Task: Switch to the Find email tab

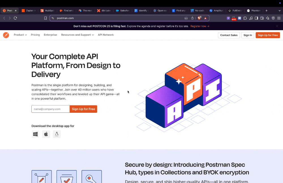Action: (x=67, y=11)
